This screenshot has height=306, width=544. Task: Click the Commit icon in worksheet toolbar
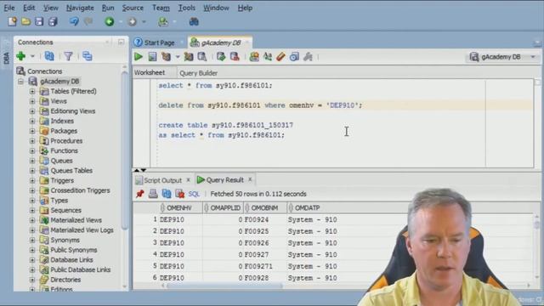[221, 57]
